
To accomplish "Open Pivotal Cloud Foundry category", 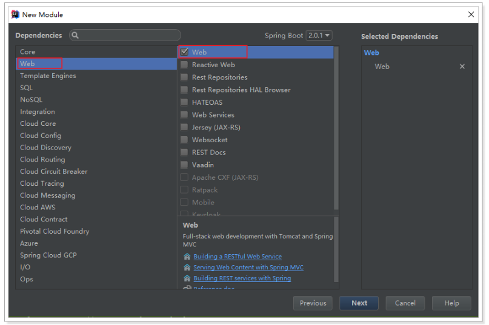I will point(96,231).
